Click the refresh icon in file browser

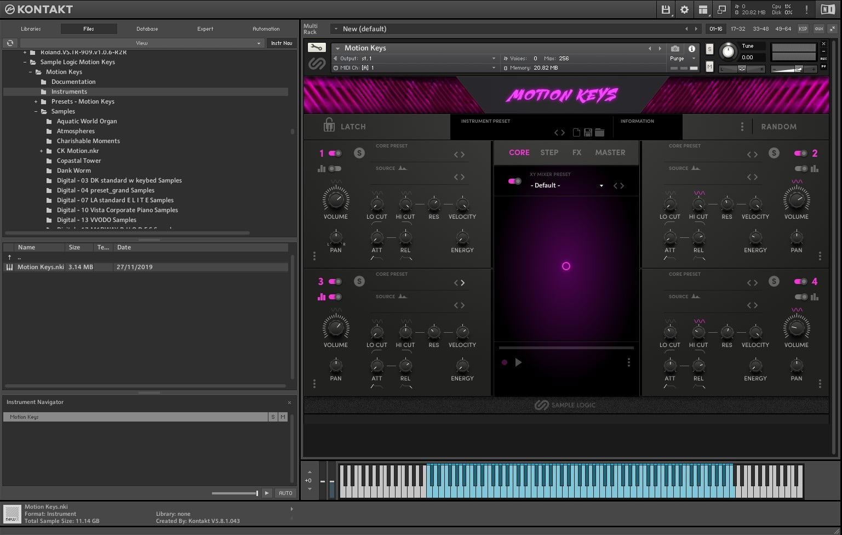tap(10, 43)
